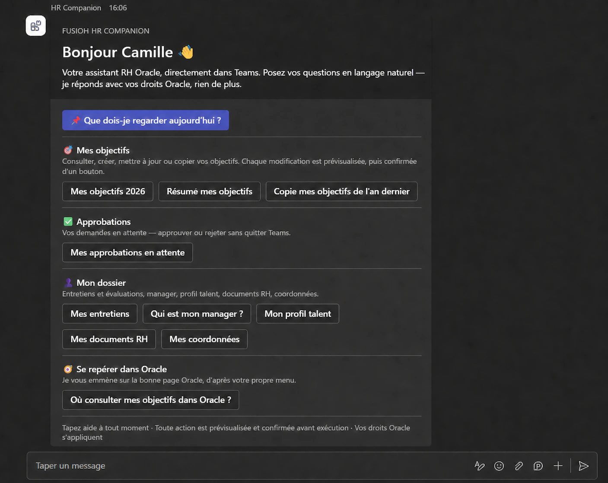Click the 'Mon dossier' section heading
This screenshot has width=608, height=483.
(x=101, y=283)
